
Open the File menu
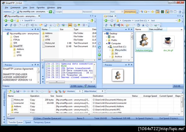(7, 7)
